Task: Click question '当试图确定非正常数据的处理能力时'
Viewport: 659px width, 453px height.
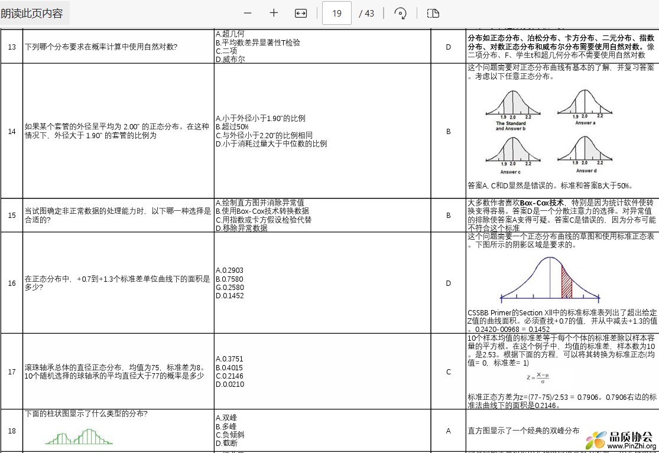Action: pos(85,211)
